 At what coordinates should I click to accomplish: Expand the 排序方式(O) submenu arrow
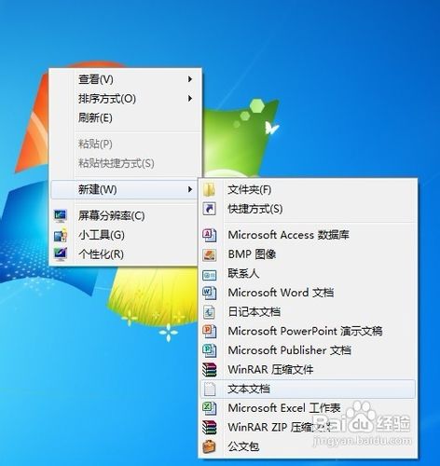(x=190, y=99)
